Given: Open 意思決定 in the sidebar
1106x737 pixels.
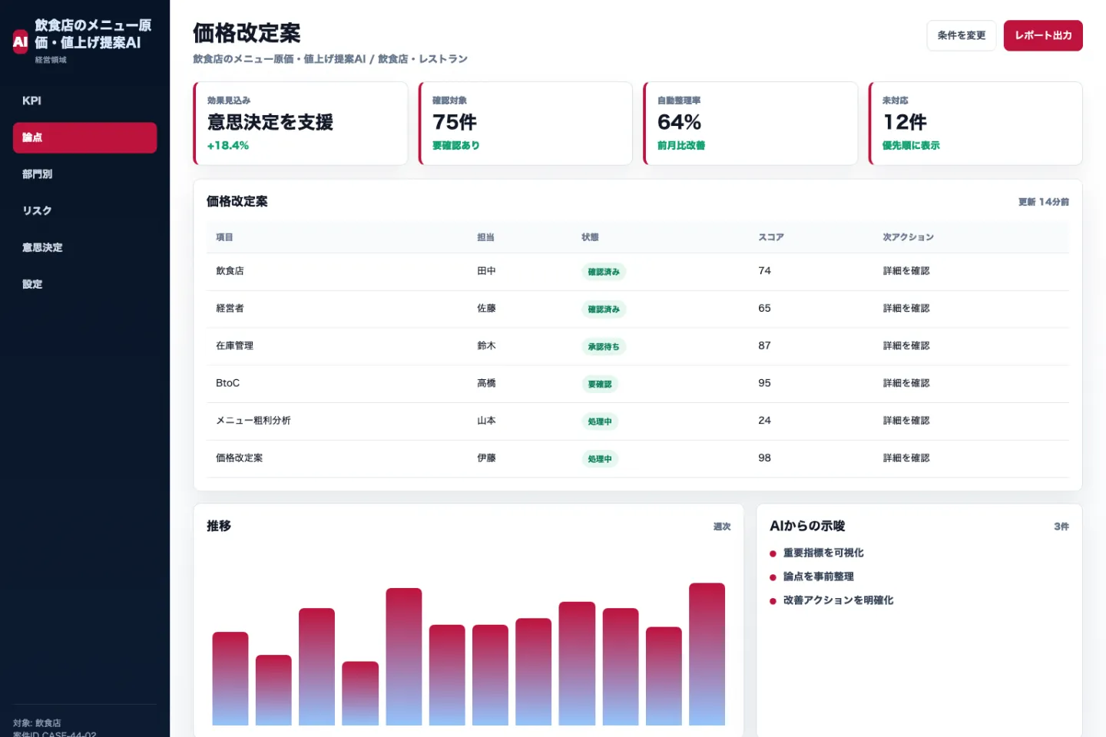Looking at the screenshot, I should click(84, 247).
